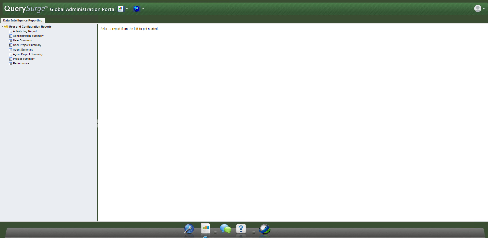488x238 pixels.
Task: Expand the dropdown arrow beside user avatar
Action: [x=484, y=9]
